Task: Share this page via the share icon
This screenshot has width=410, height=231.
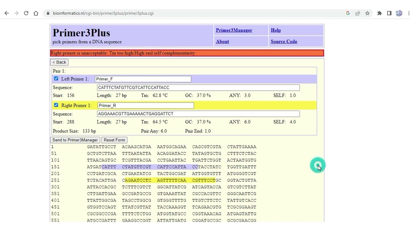Action: pos(357,13)
